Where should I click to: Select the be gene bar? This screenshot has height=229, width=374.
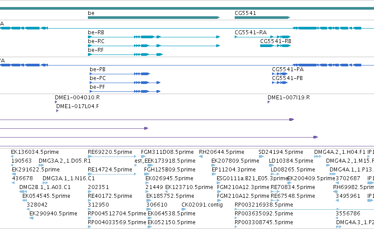pyautogui.click(x=154, y=18)
